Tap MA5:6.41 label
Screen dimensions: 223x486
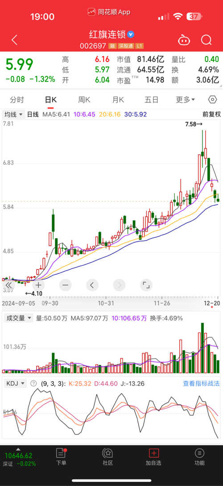pos(57,115)
